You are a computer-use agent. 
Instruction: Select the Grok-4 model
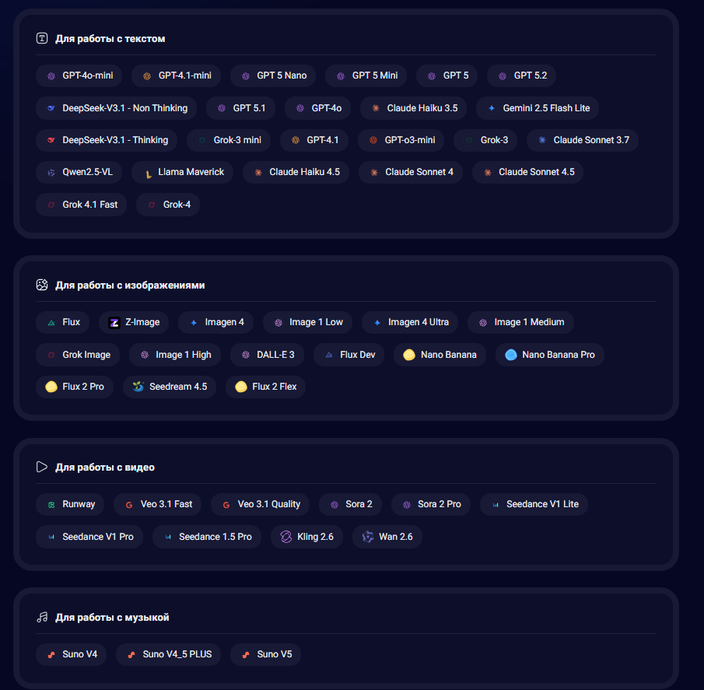click(x=167, y=204)
